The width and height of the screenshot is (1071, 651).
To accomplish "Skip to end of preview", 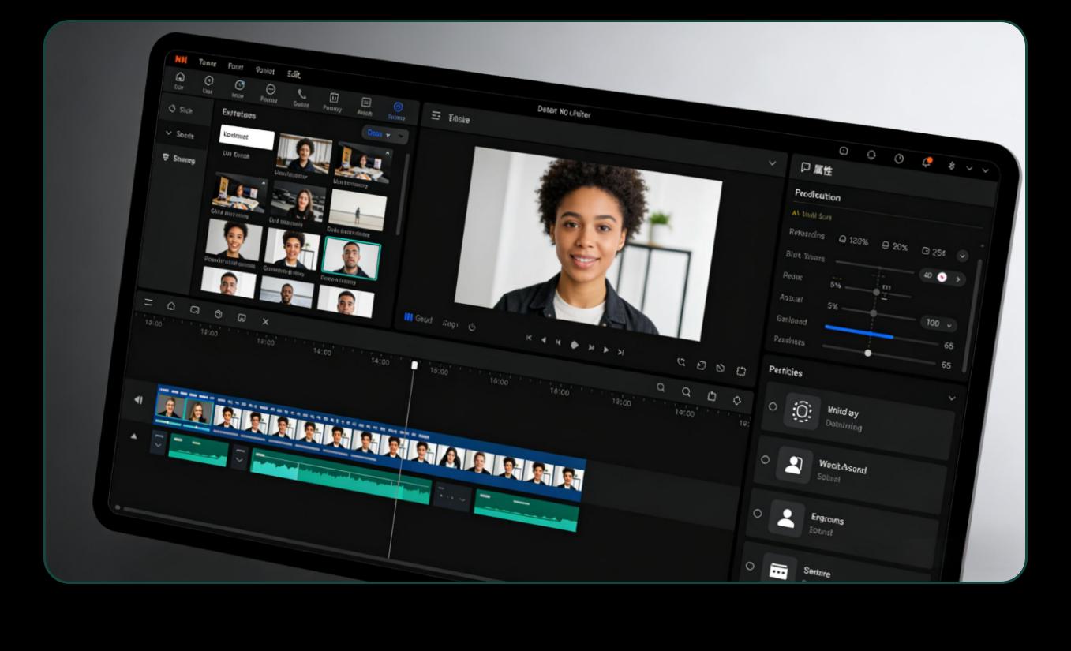I will (x=620, y=352).
